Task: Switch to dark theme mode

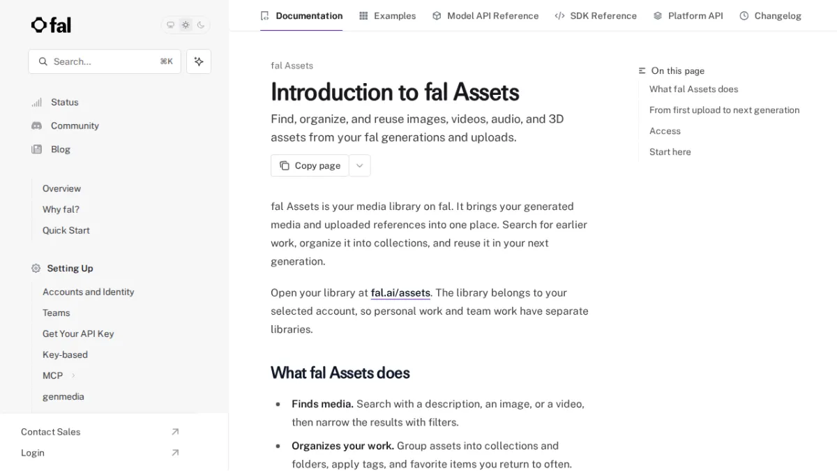Action: click(x=201, y=25)
